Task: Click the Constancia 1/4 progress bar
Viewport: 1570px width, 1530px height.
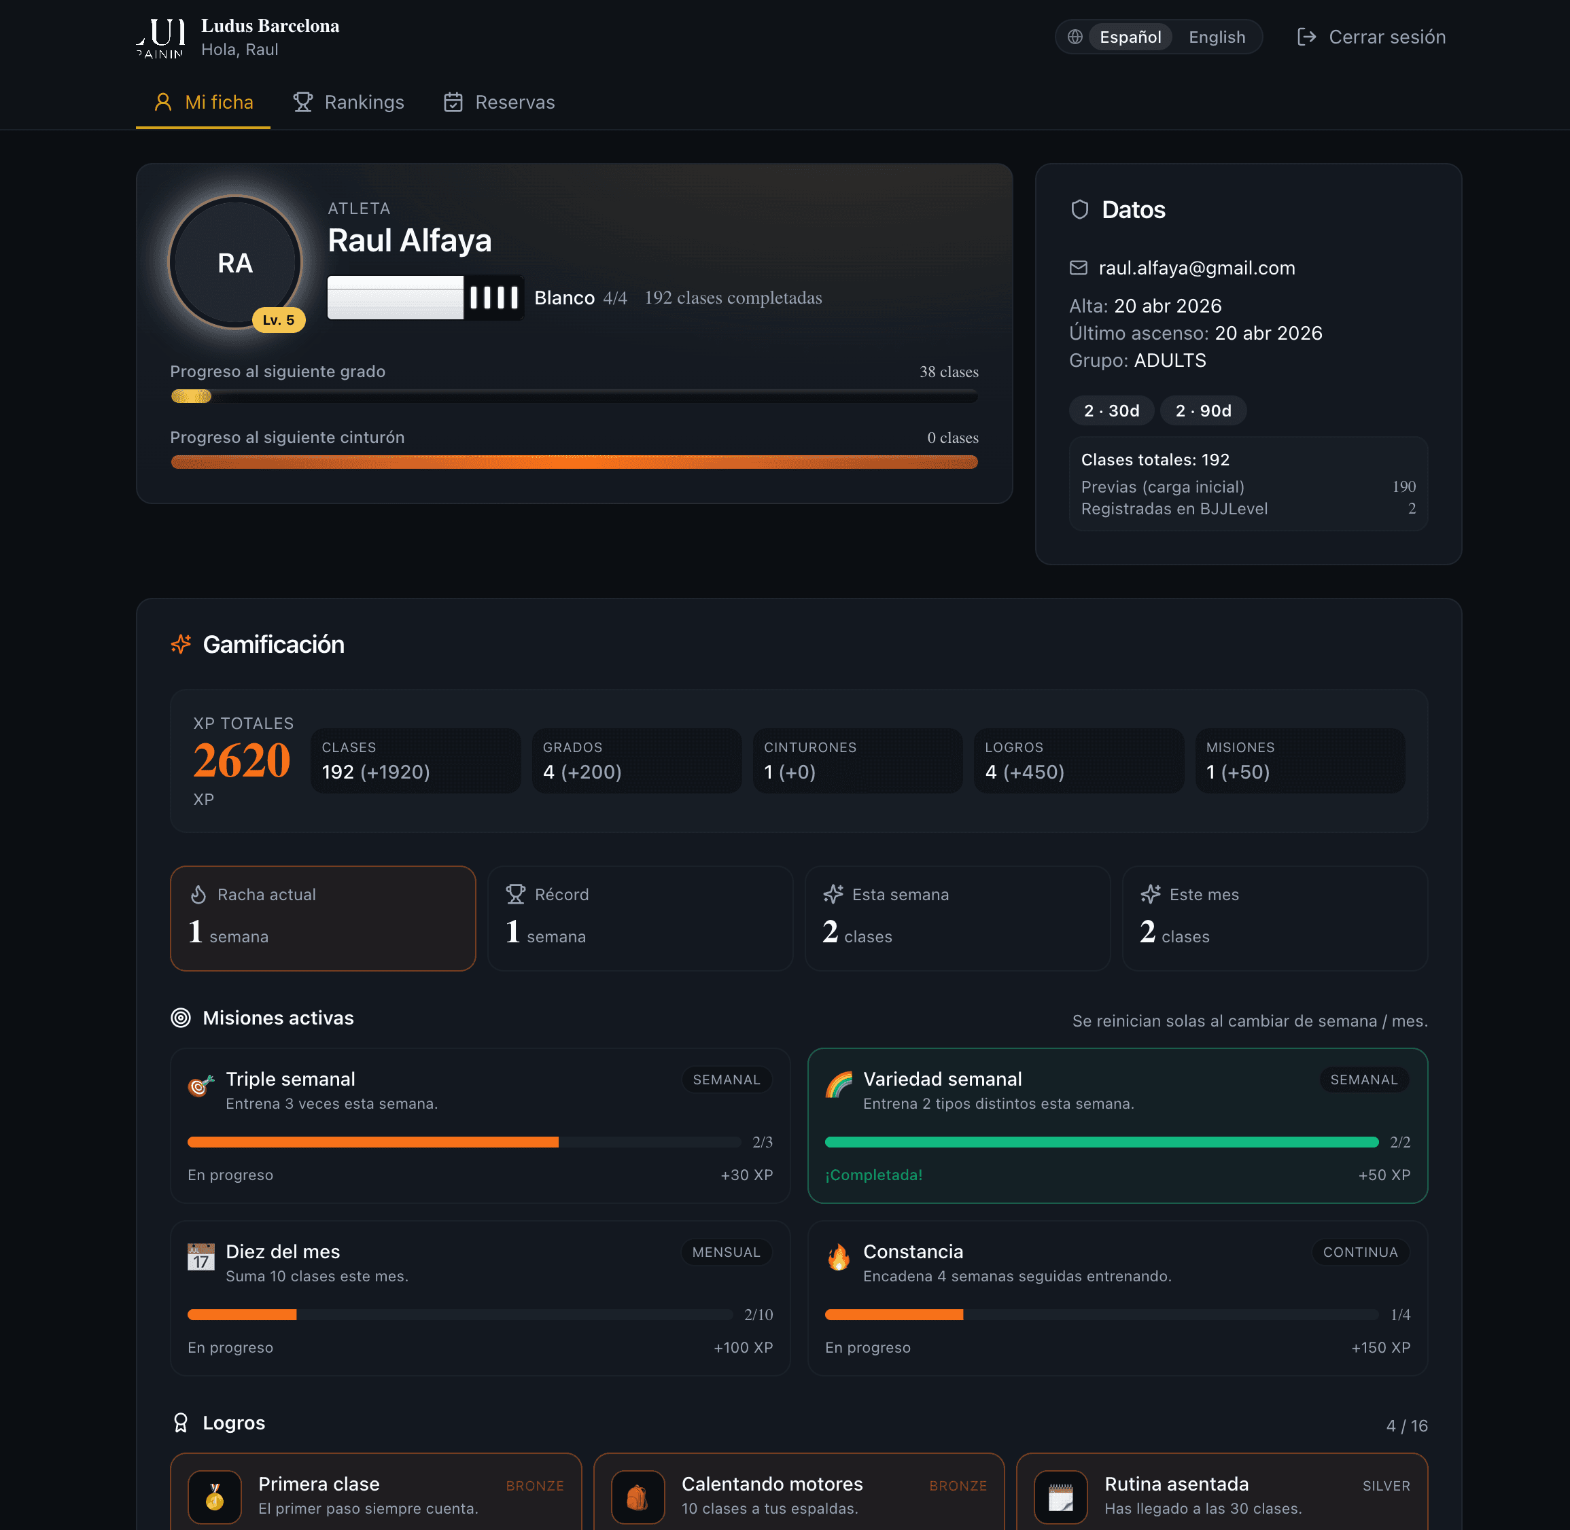Action: pyautogui.click(x=1101, y=1315)
